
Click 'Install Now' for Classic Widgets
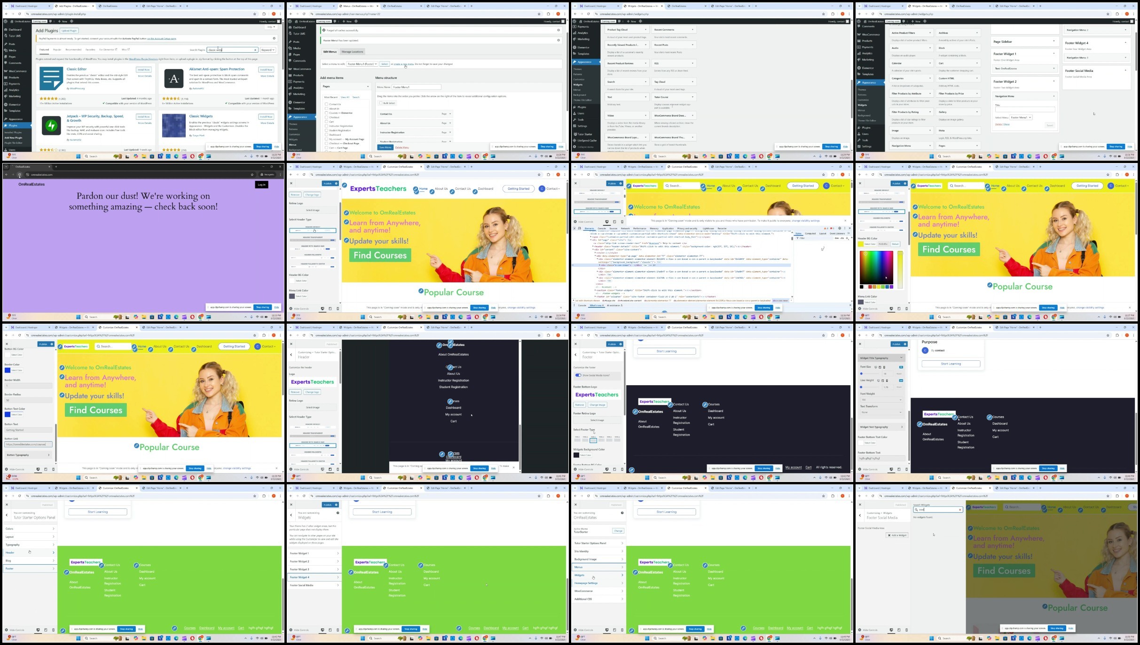[x=266, y=117]
